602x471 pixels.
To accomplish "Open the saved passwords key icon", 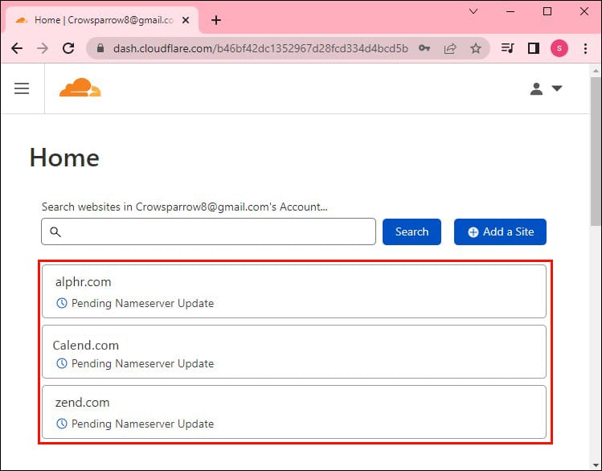I will pyautogui.click(x=424, y=48).
